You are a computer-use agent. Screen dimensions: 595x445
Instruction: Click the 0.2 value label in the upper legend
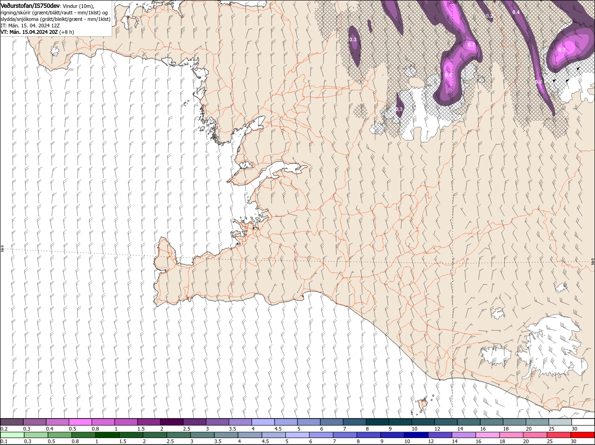tap(4, 428)
